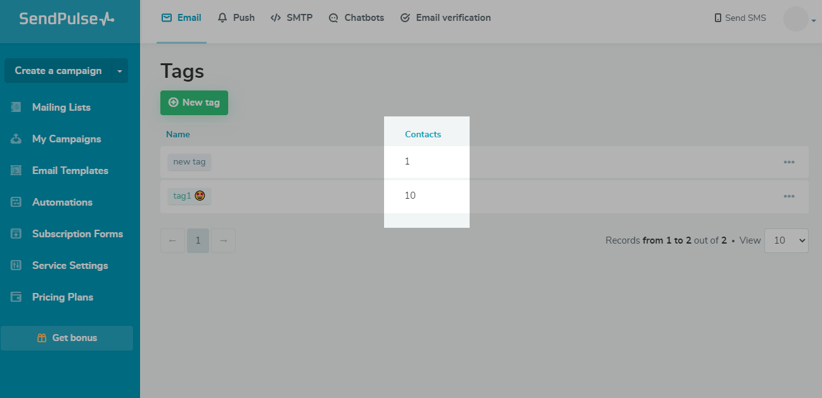The height and width of the screenshot is (398, 822).
Task: Click the Mailing Lists sidebar icon
Action: click(16, 108)
